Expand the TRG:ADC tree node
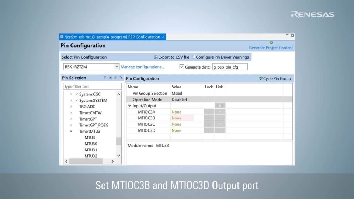This screenshot has height=199, width=354. pos(71,107)
